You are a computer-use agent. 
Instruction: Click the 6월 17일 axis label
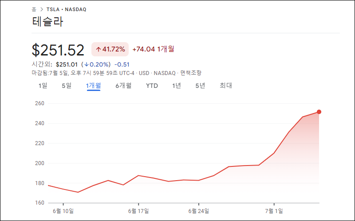click(x=138, y=211)
